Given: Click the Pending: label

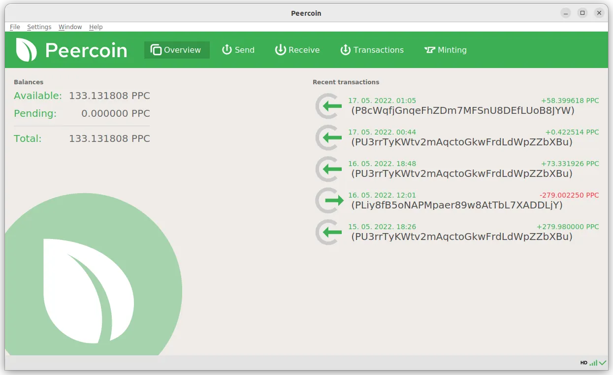Looking at the screenshot, I should pos(35,113).
